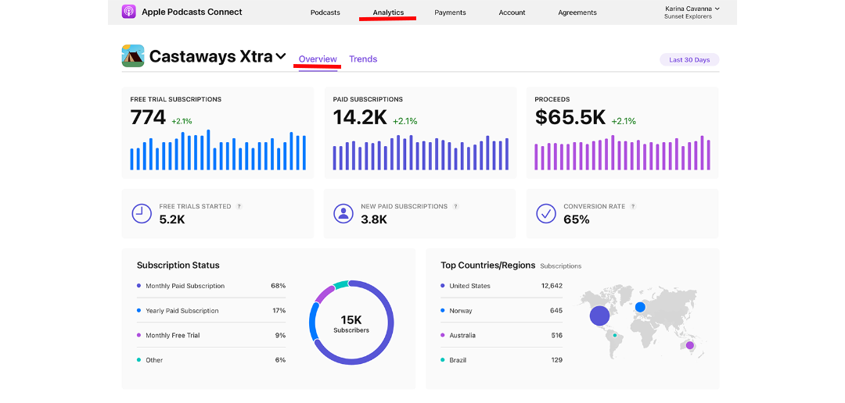Viewport: 845px width, 403px height.
Task: Click the help icon next to Conversion Rate
Action: (633, 207)
